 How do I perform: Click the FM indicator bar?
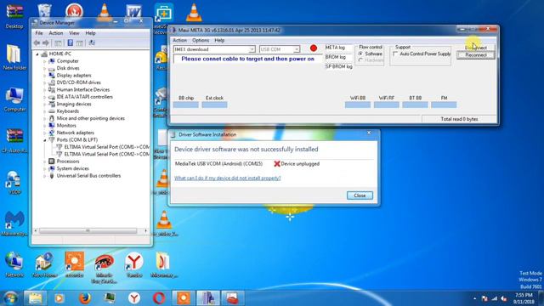[444, 105]
